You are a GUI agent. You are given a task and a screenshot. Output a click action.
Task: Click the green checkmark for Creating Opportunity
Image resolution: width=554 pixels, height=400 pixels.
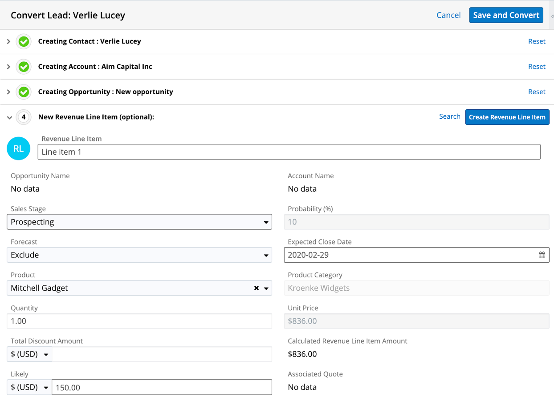tap(24, 92)
